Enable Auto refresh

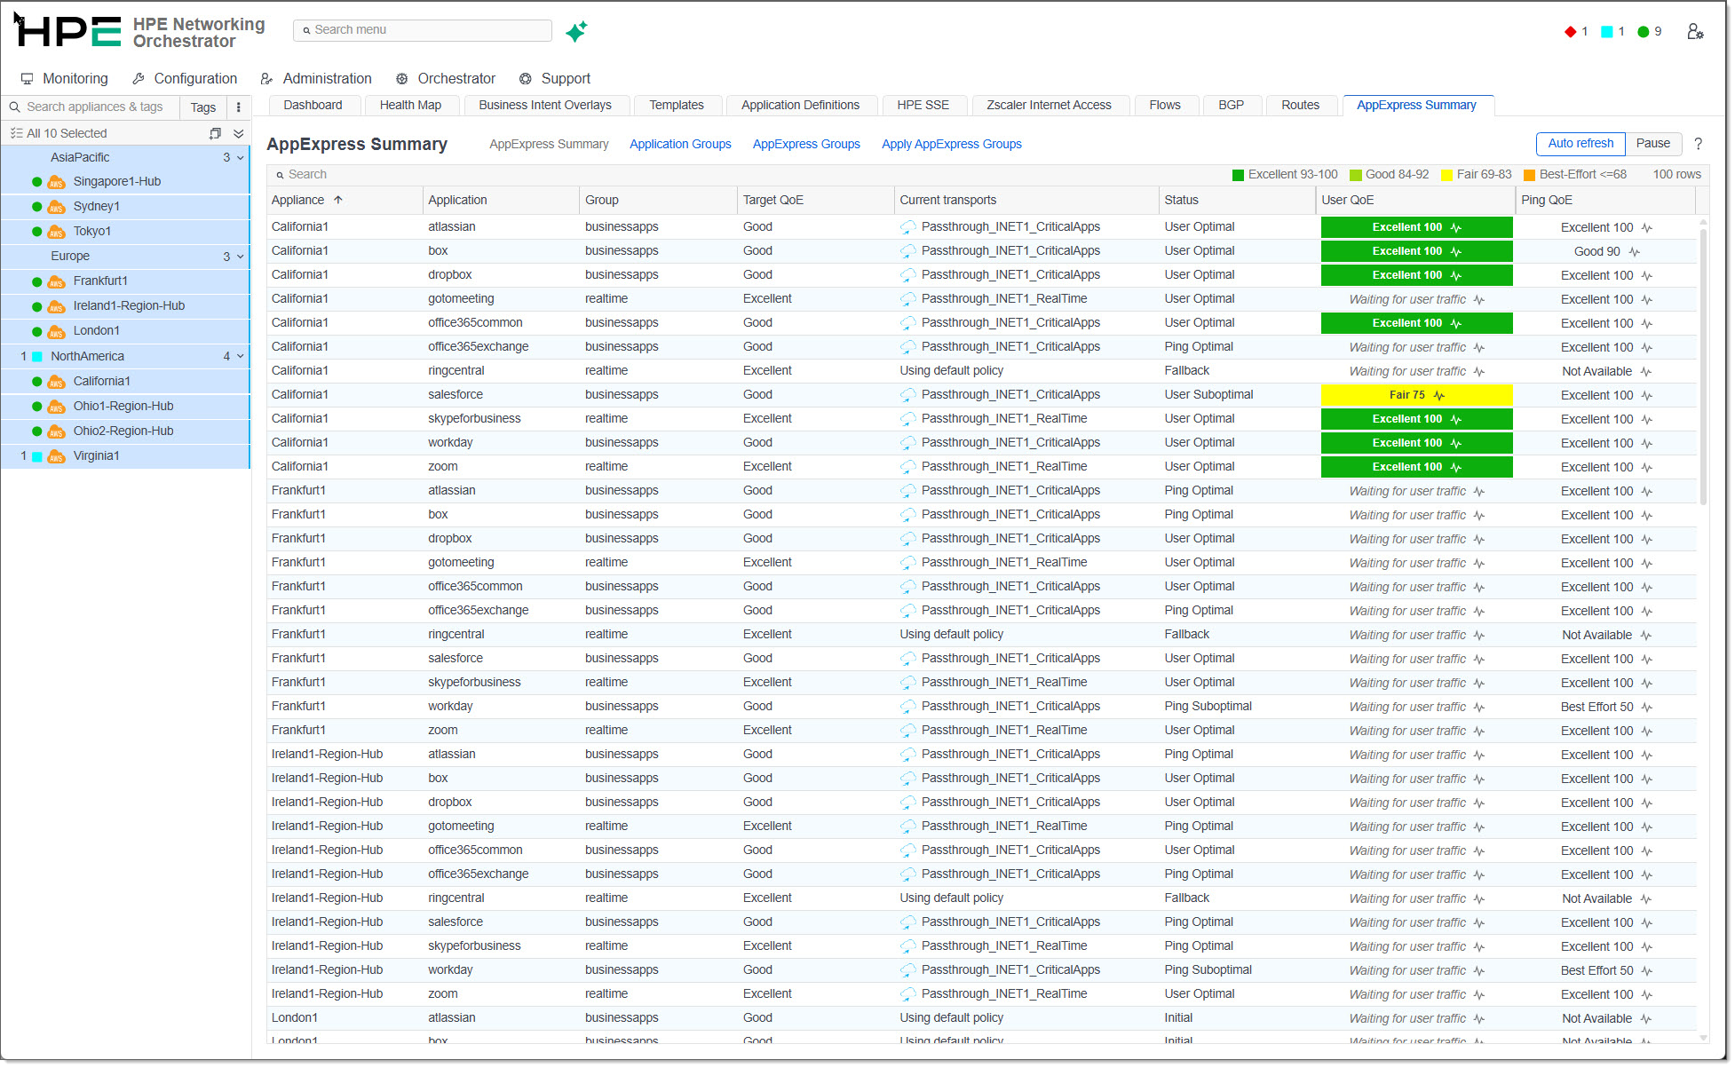(x=1581, y=144)
